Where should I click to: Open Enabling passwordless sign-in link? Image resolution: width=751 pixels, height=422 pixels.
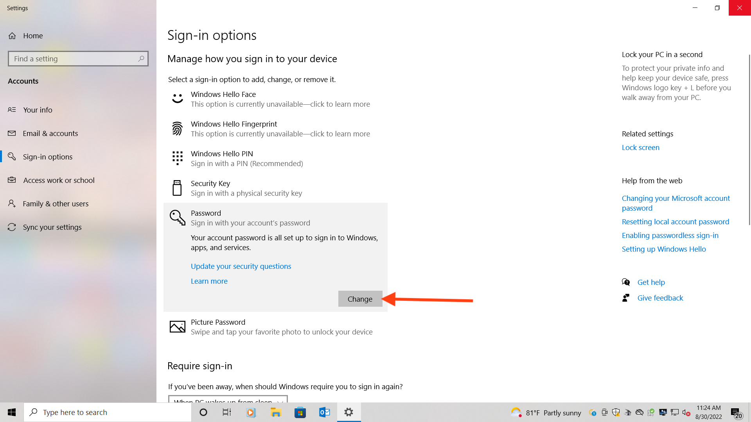click(670, 235)
